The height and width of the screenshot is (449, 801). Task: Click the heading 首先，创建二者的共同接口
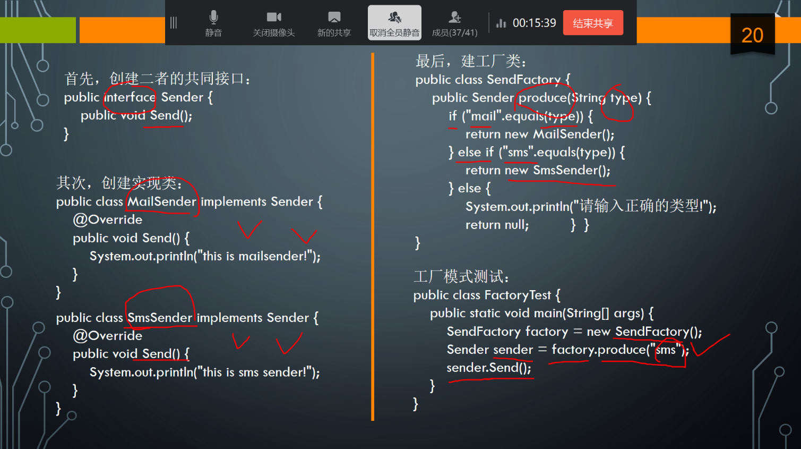click(x=157, y=79)
